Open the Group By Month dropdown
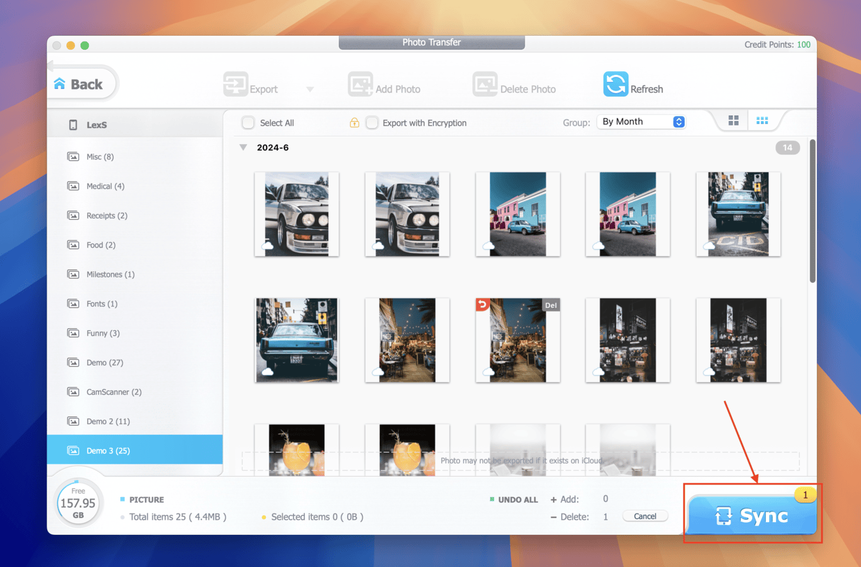Screen dimensions: 861x567 642,122
